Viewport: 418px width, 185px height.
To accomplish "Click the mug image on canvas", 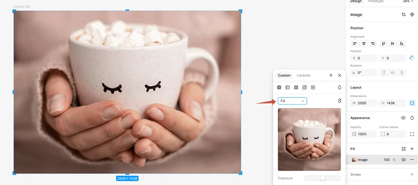I will 127,92.
